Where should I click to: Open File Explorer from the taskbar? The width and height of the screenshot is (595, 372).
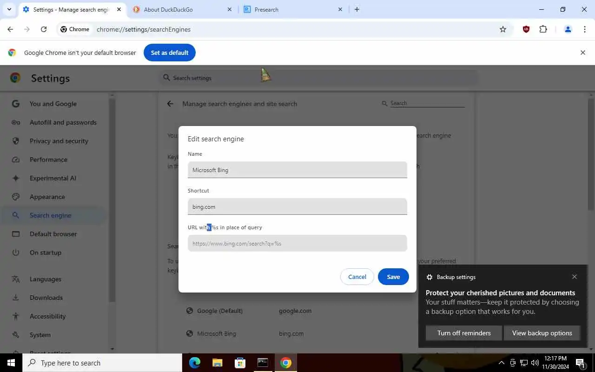point(217,363)
